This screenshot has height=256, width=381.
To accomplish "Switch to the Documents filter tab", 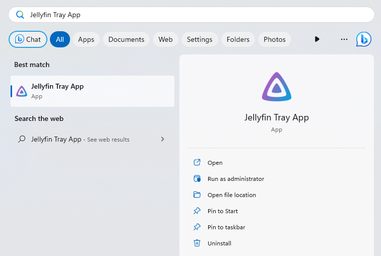I will pyautogui.click(x=126, y=39).
